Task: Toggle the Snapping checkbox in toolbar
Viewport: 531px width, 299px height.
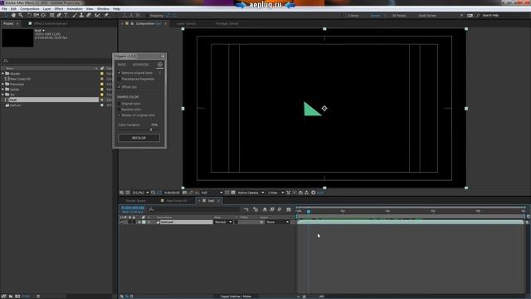Action: pos(148,16)
